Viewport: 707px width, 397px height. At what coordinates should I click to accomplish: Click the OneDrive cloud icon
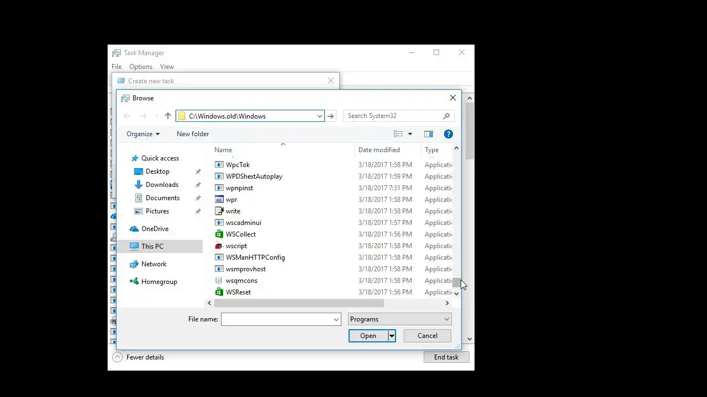(x=134, y=229)
